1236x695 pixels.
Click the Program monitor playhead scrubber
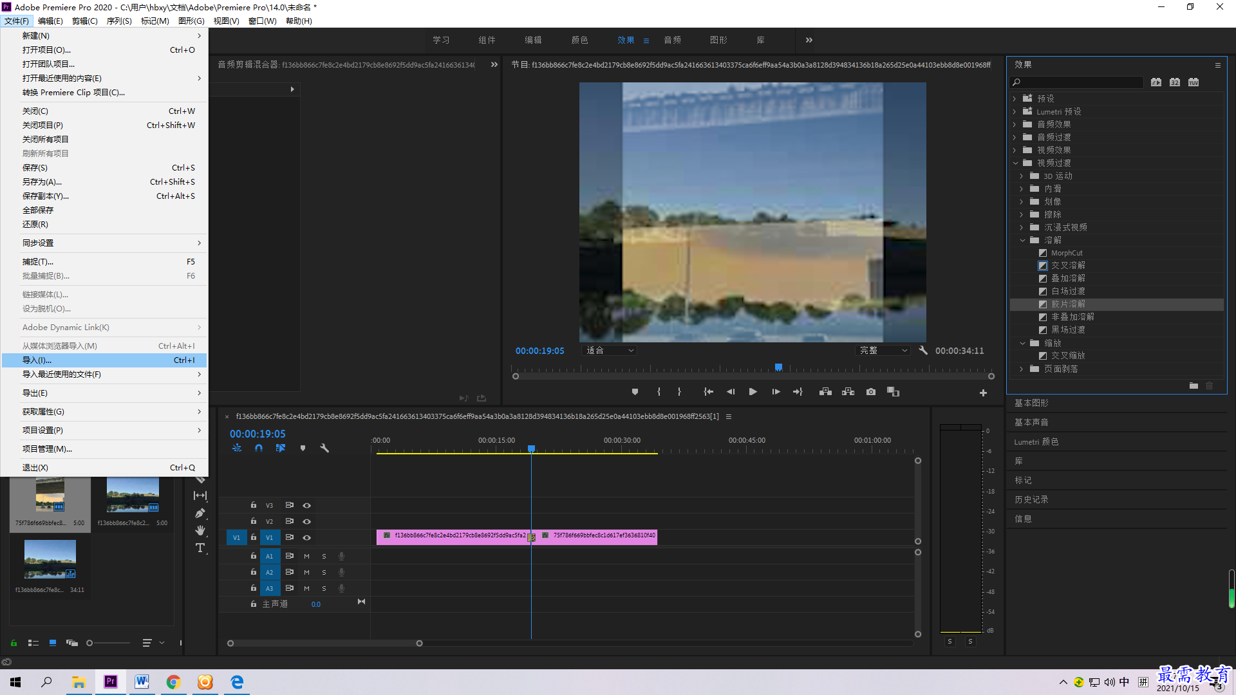pyautogui.click(x=778, y=367)
